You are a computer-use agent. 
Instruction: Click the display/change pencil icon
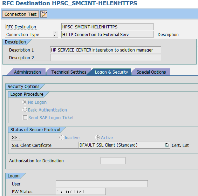tap(44, 14)
